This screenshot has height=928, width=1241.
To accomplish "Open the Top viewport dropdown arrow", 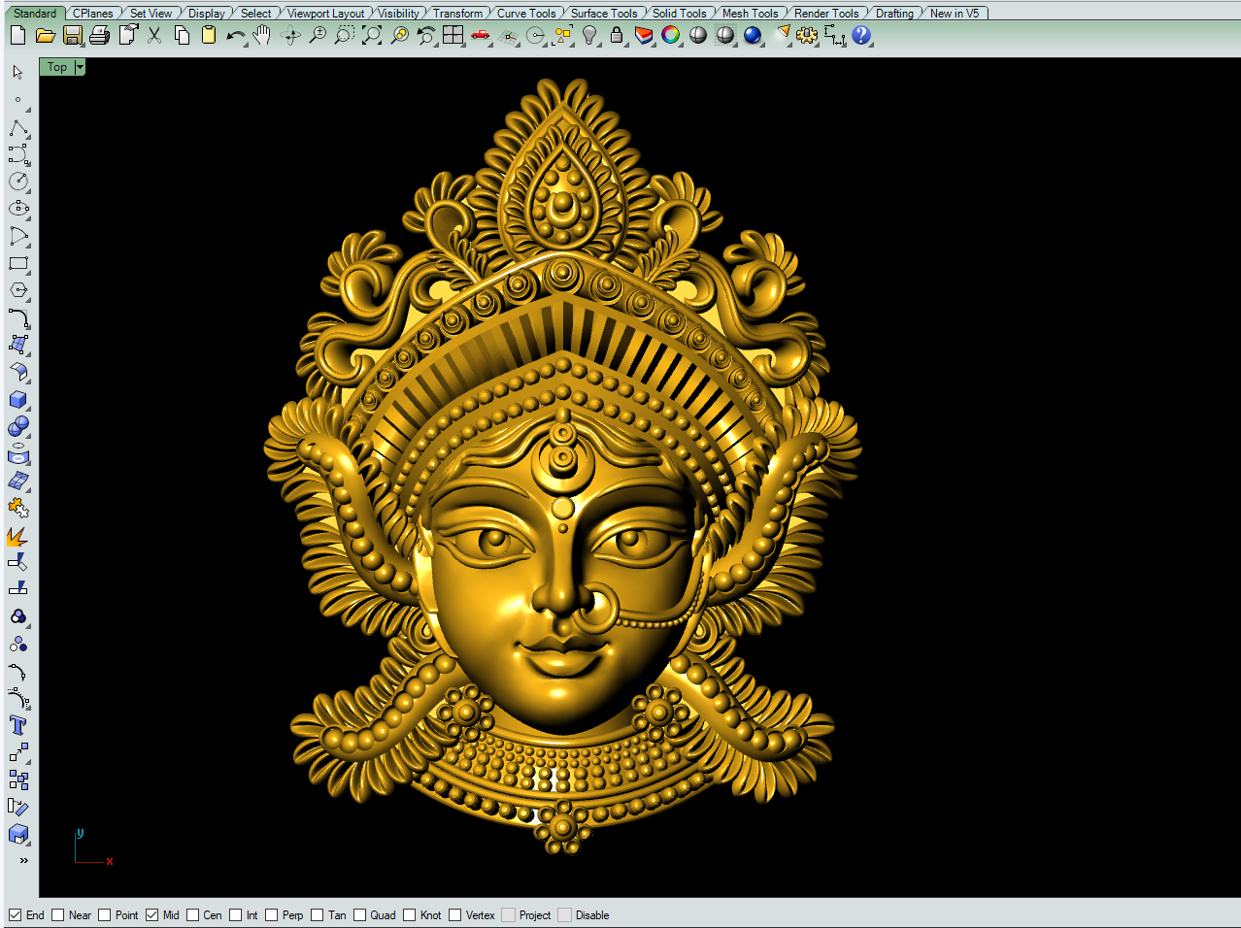I will [80, 67].
